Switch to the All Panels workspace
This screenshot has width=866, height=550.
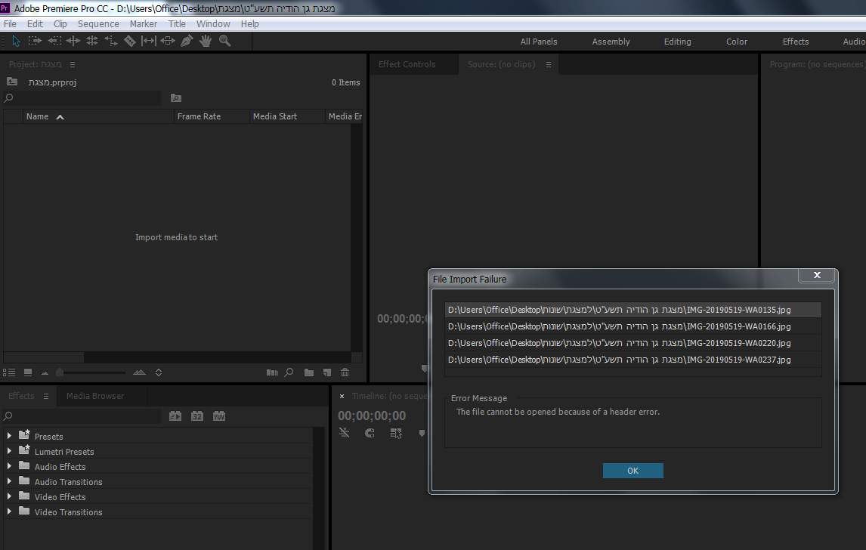pos(539,42)
